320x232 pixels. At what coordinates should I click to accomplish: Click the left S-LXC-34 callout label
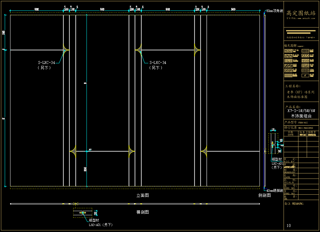click(47, 63)
